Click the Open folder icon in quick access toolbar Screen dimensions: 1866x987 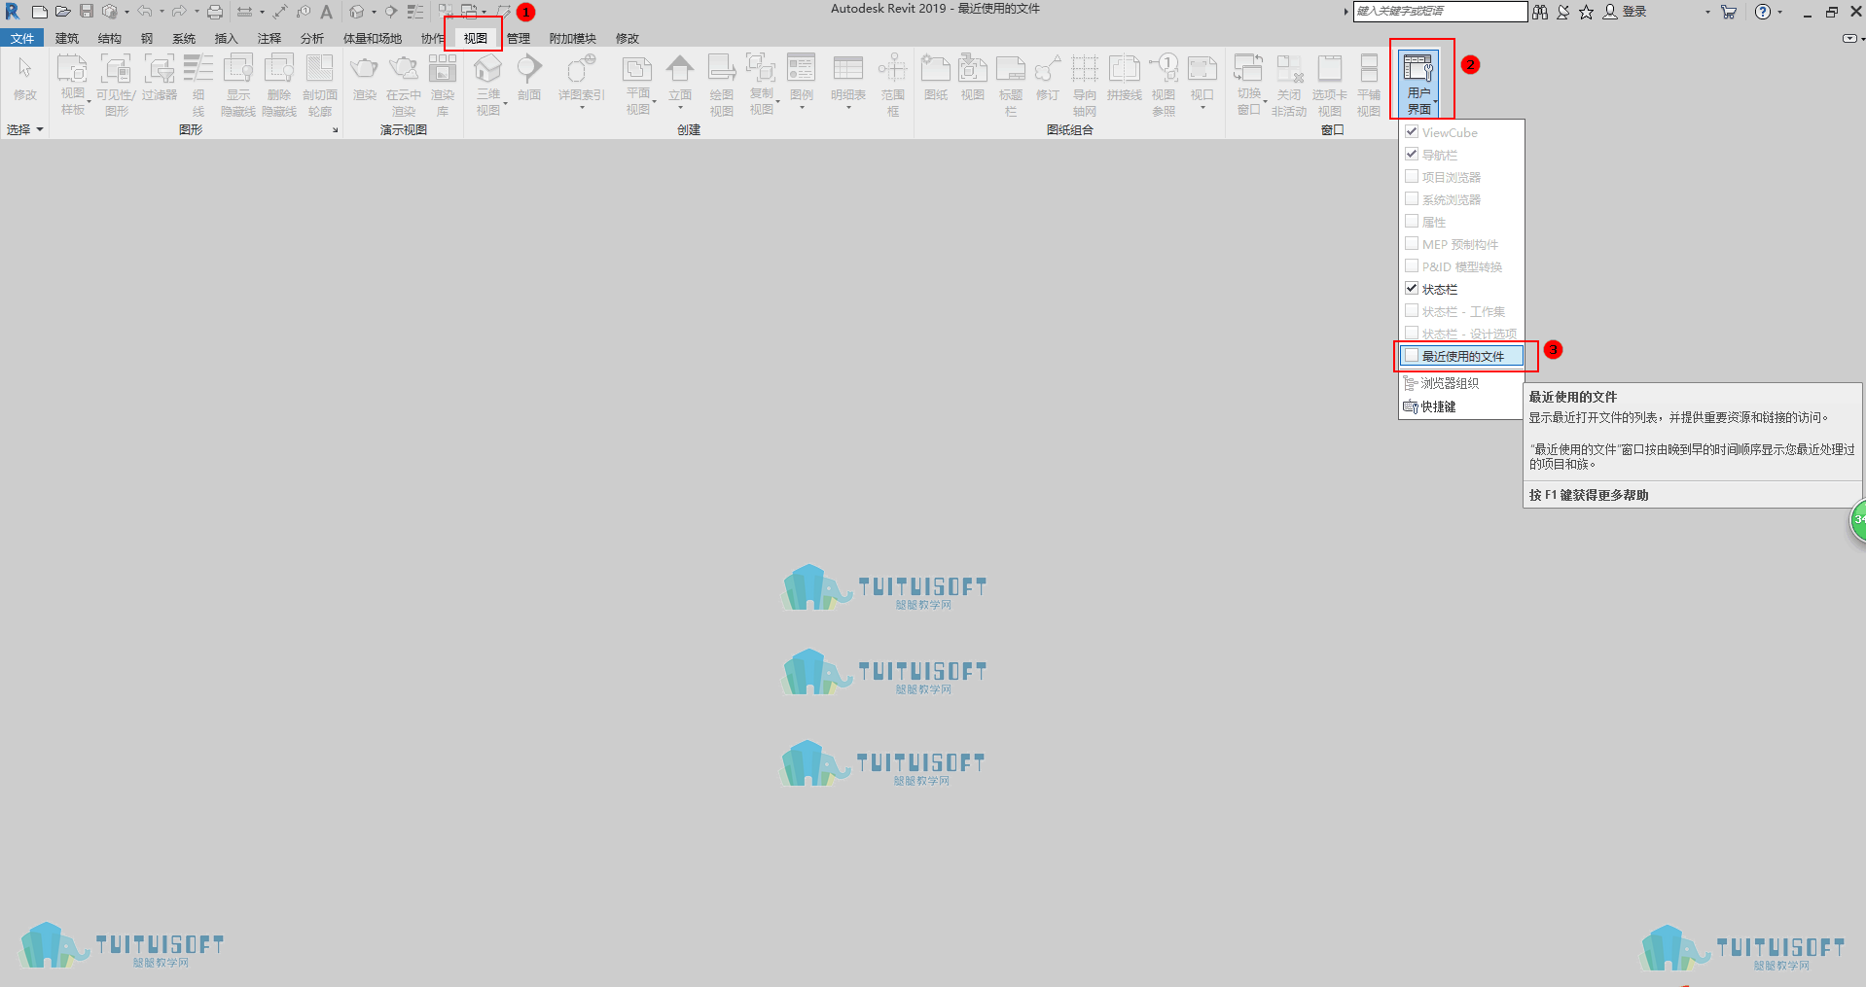(x=62, y=12)
